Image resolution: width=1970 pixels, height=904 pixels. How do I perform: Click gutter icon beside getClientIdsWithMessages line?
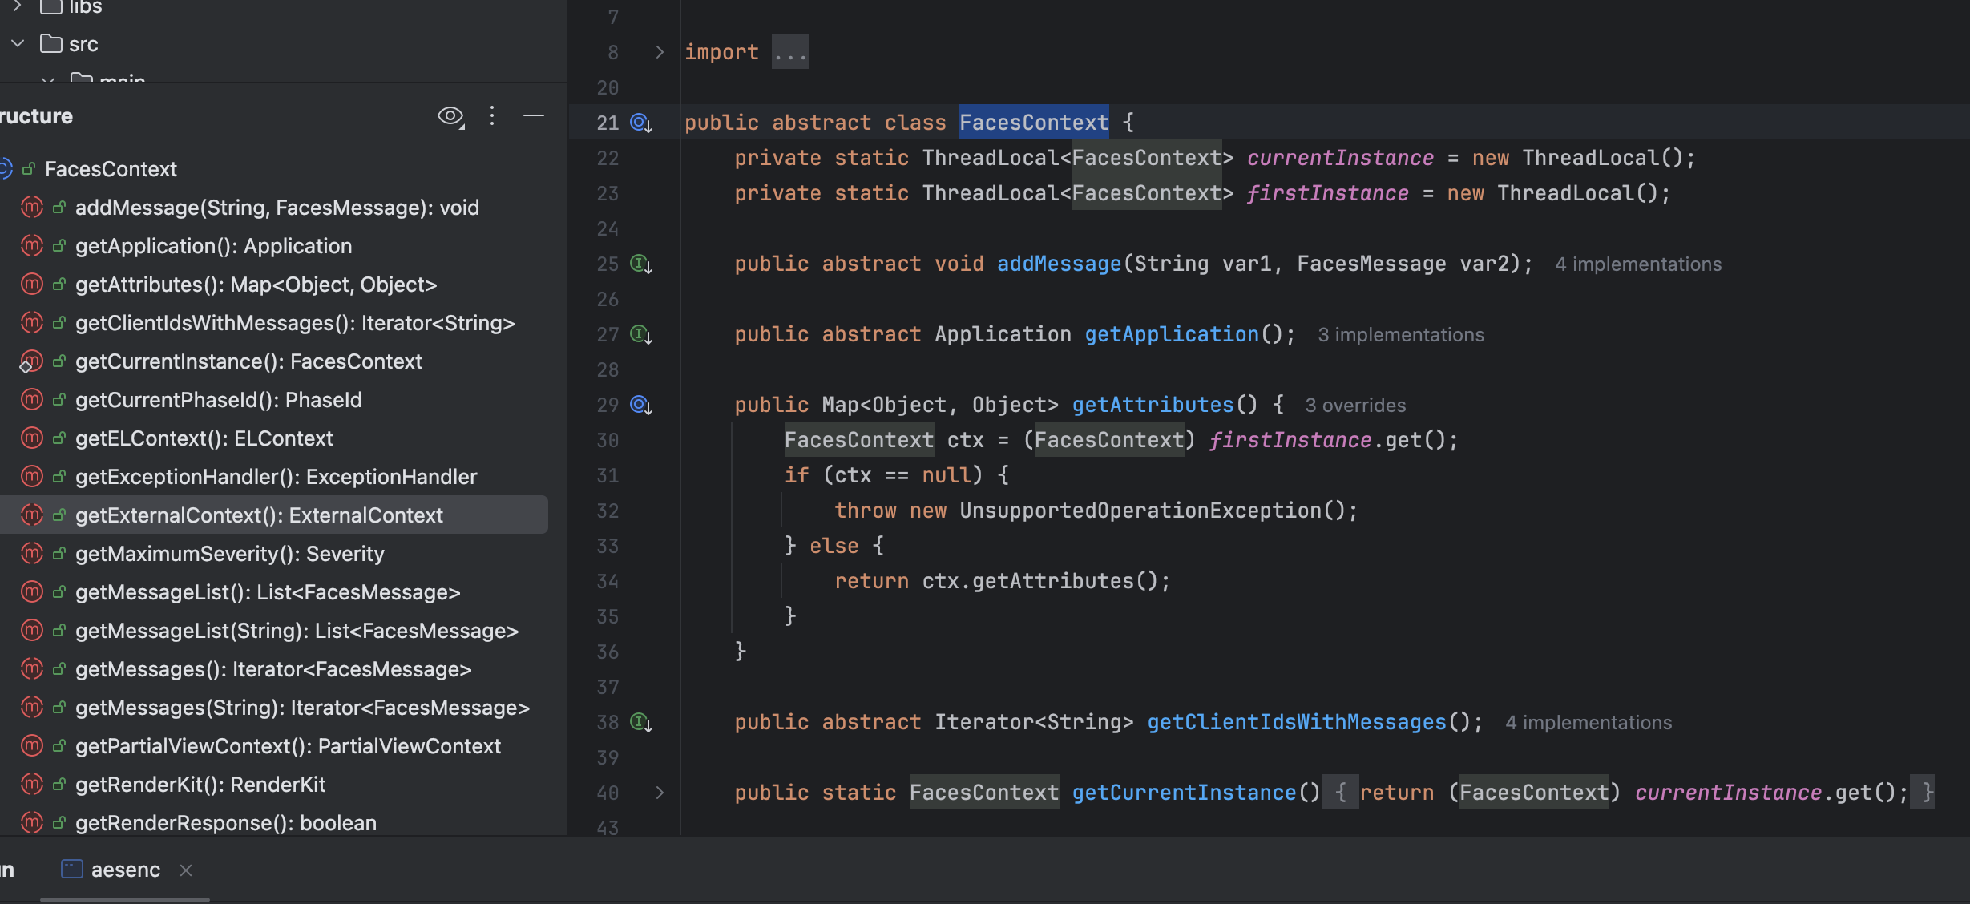[640, 722]
